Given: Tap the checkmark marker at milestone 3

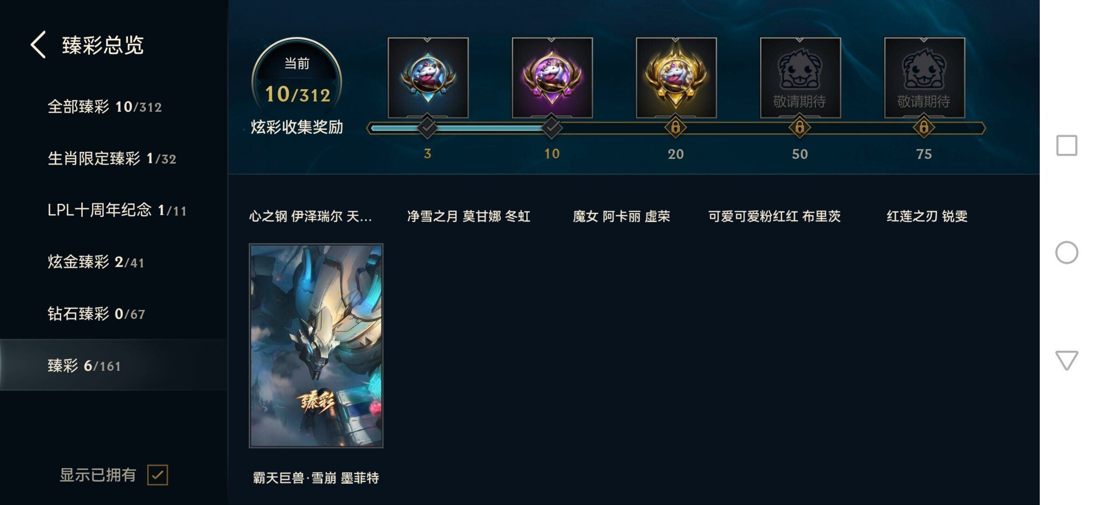Looking at the screenshot, I should (x=427, y=127).
